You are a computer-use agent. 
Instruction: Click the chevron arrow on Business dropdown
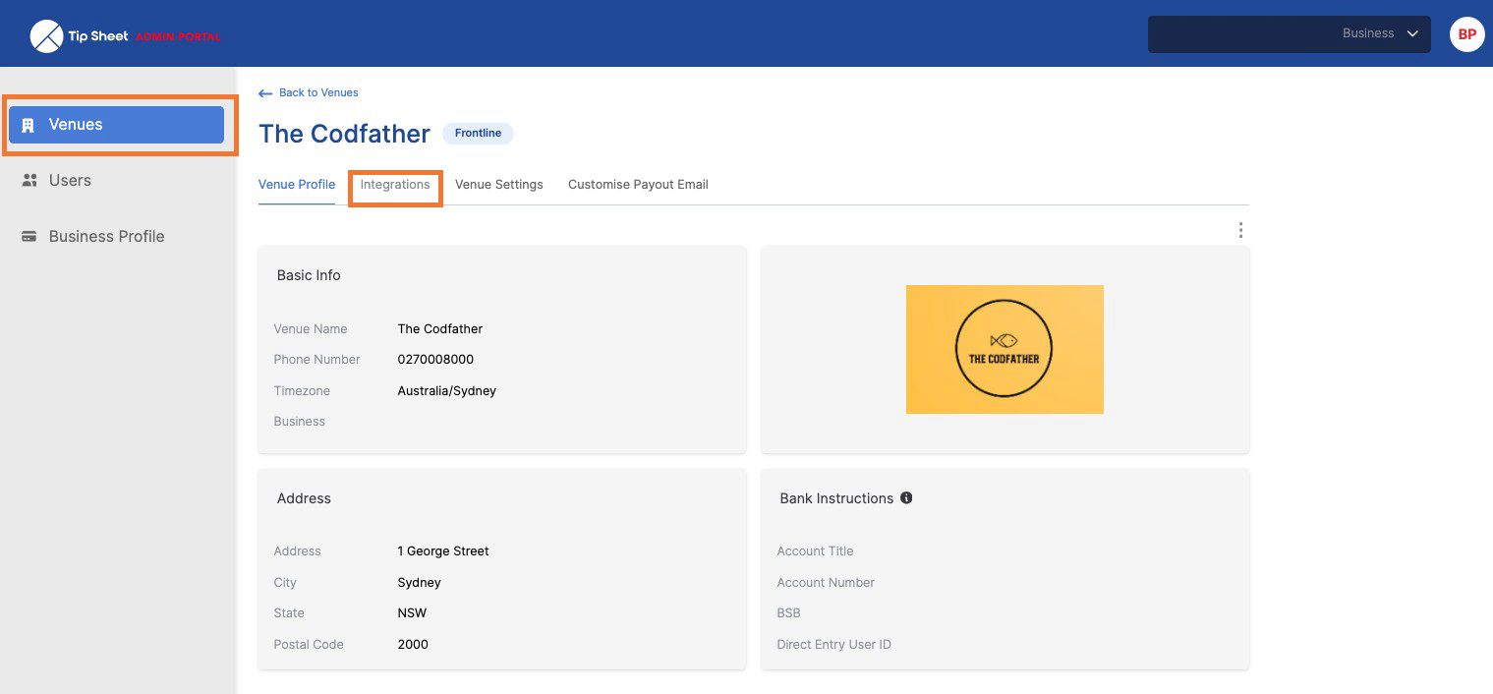[1412, 33]
